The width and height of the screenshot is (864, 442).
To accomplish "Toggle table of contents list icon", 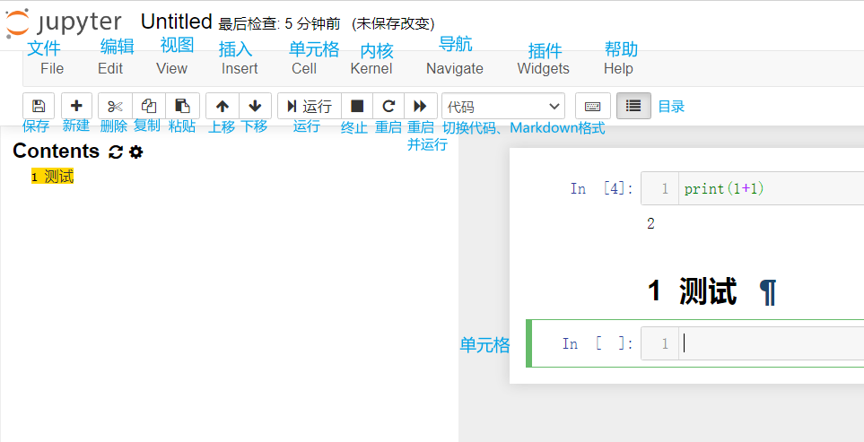I will 633,106.
